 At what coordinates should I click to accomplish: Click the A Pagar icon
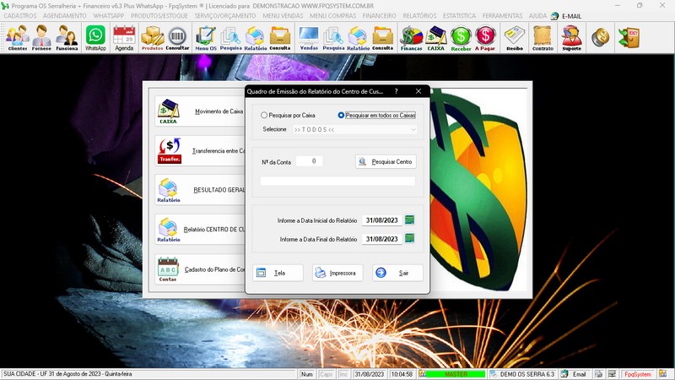(485, 37)
